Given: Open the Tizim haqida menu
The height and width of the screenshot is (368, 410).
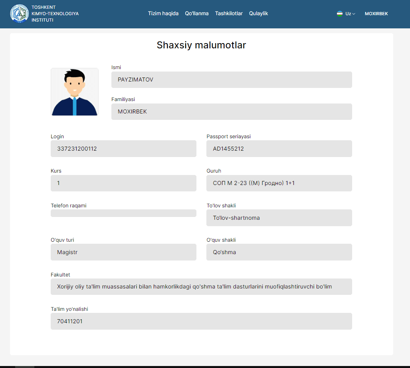Looking at the screenshot, I should point(163,14).
